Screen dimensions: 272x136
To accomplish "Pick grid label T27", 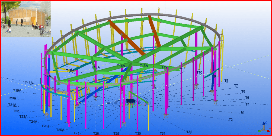I will click(x=76, y=133).
